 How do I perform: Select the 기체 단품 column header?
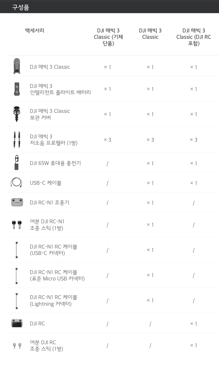click(108, 37)
